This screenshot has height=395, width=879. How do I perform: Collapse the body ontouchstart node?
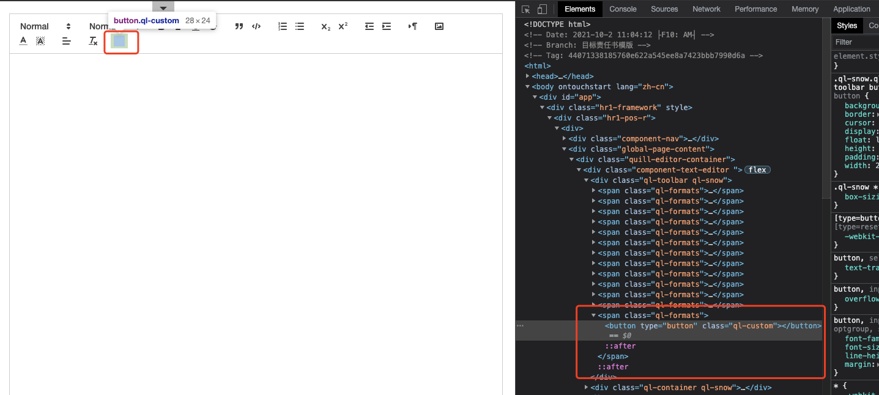pos(528,87)
